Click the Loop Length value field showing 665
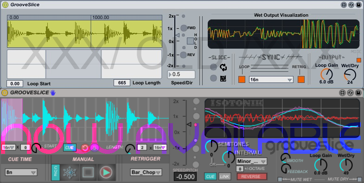Image resolution: width=364 pixels, height=183 pixels. (x=122, y=83)
